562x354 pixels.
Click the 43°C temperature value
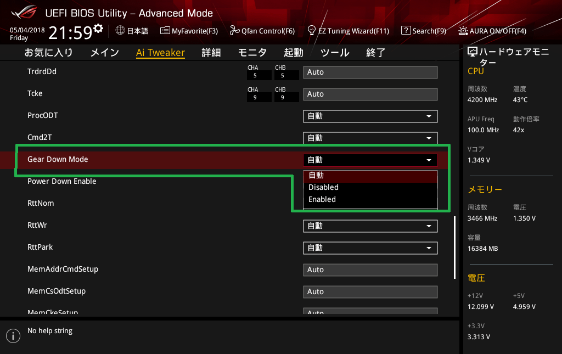pos(520,100)
